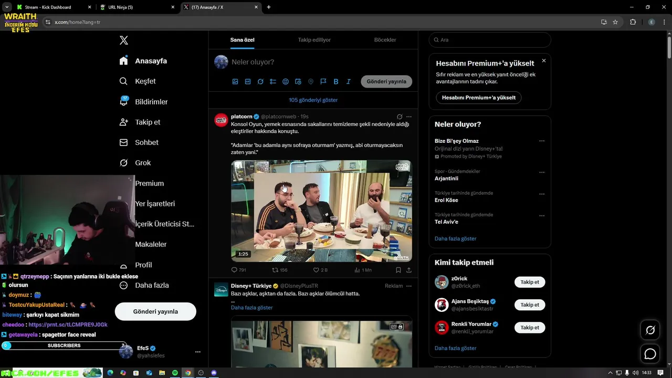Click the browser address bar URL

77,22
